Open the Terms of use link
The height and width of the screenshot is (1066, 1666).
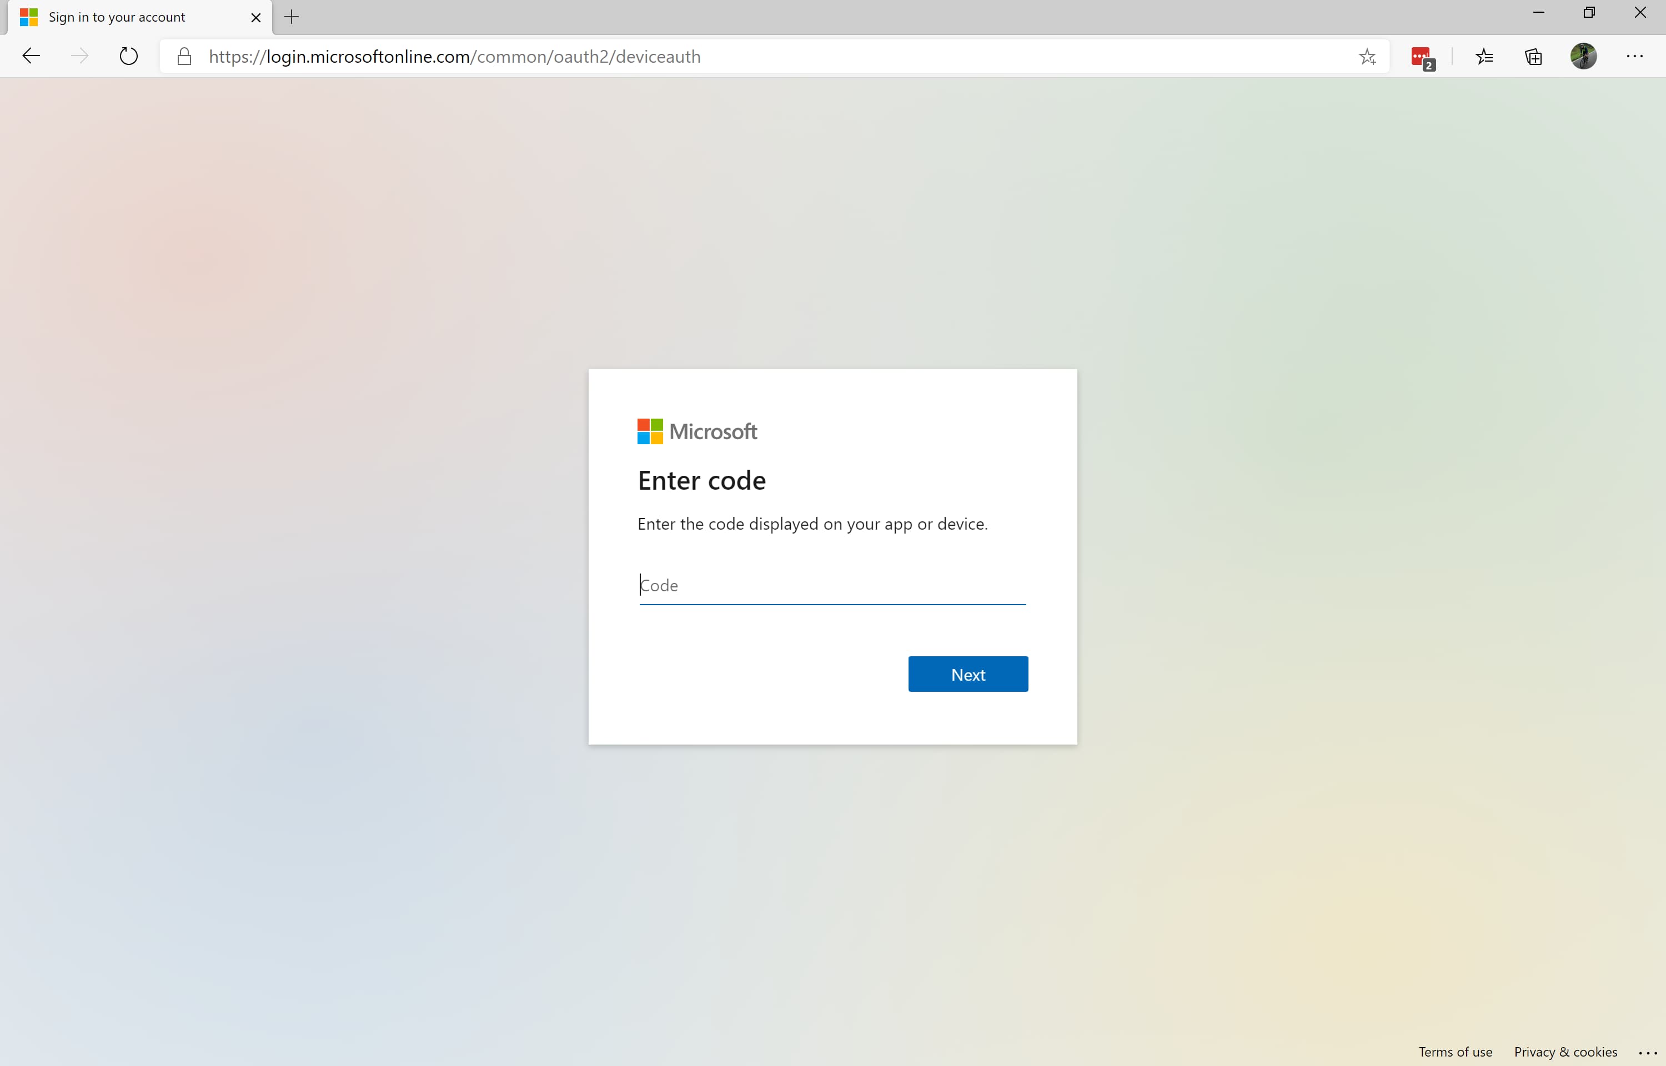1455,1052
